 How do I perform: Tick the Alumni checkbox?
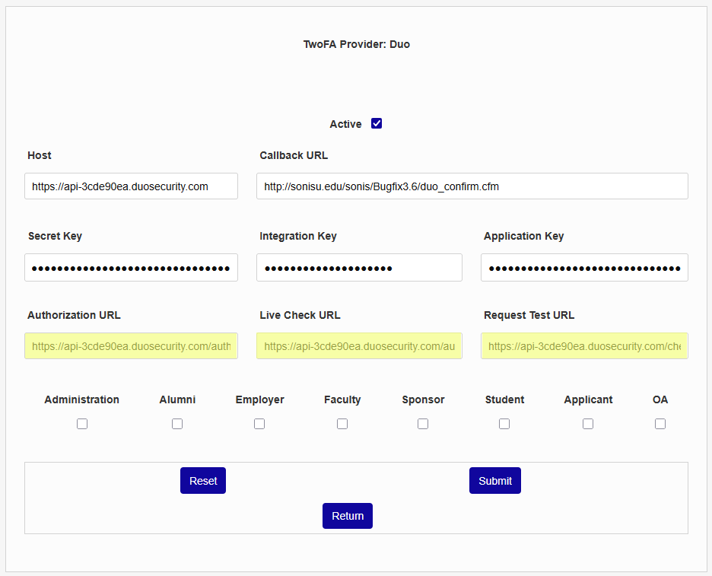[x=177, y=424]
